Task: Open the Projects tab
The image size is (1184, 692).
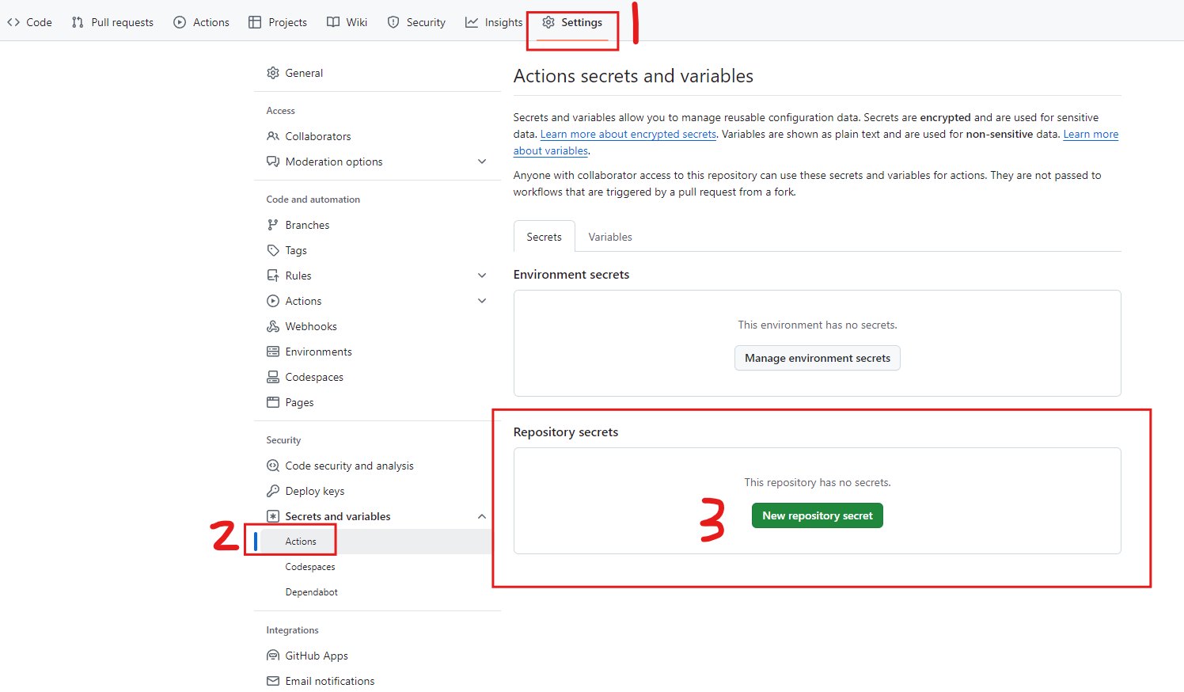Action: click(x=278, y=22)
